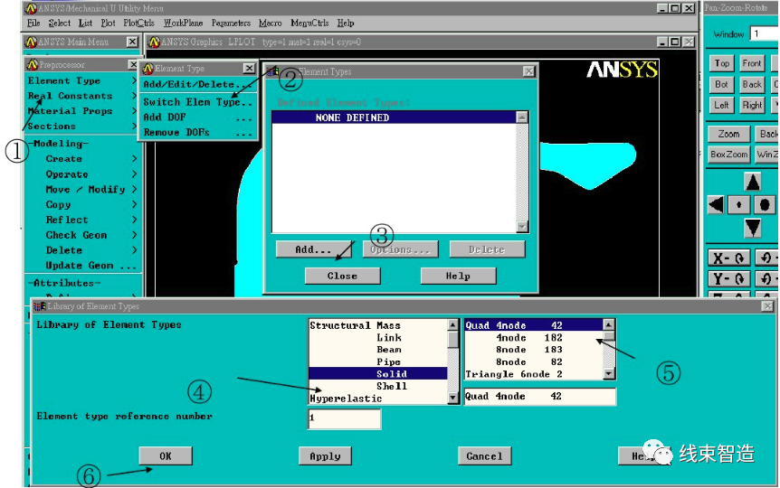Set Front view in Pan-Zoom-Rotate
The height and width of the screenshot is (488, 780).
point(751,63)
